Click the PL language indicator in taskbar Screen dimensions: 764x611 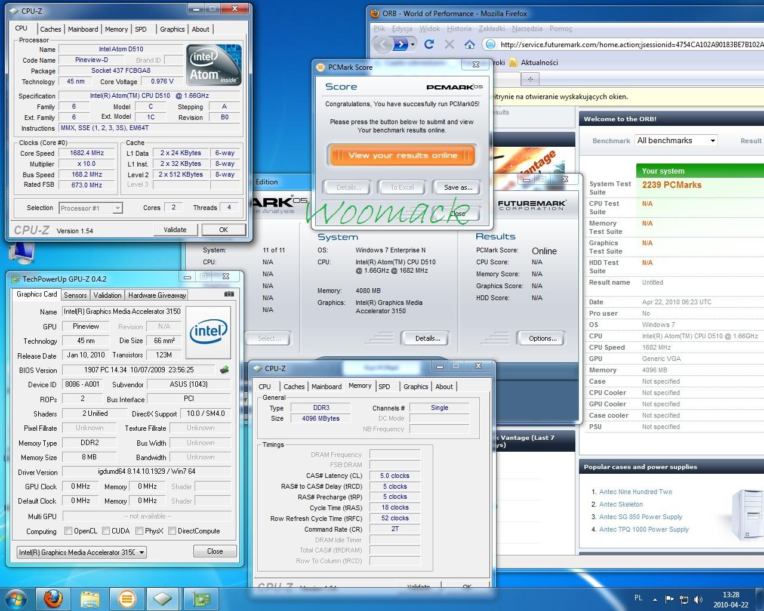pos(638,598)
